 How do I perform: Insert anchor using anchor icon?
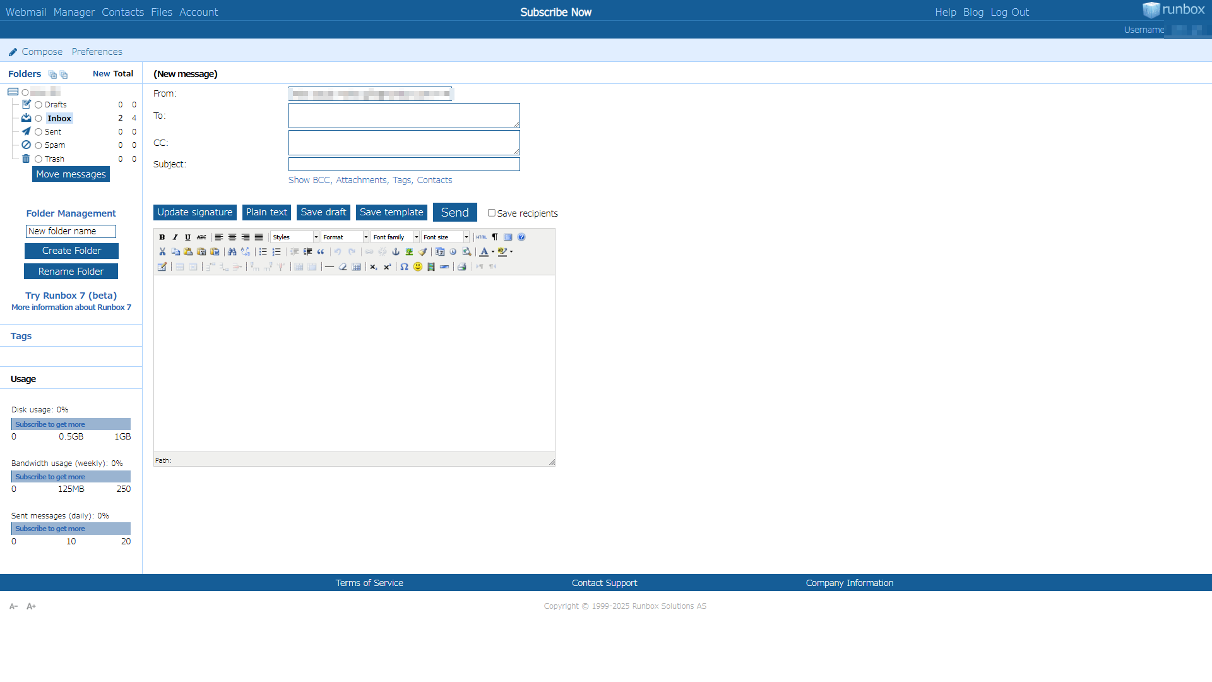(396, 252)
